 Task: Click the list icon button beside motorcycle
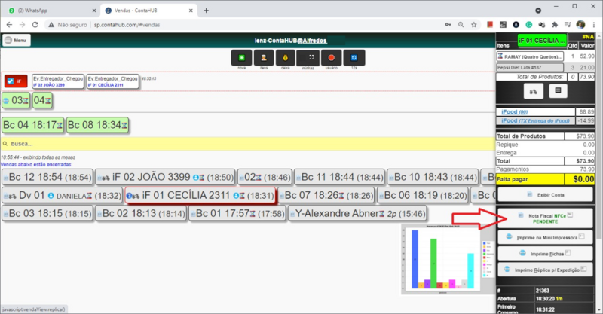[x=558, y=90]
